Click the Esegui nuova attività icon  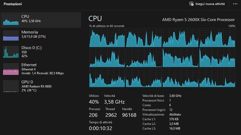[191, 4]
